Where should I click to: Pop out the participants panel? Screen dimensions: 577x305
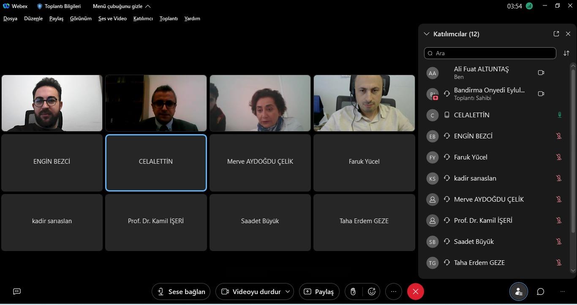tap(556, 34)
